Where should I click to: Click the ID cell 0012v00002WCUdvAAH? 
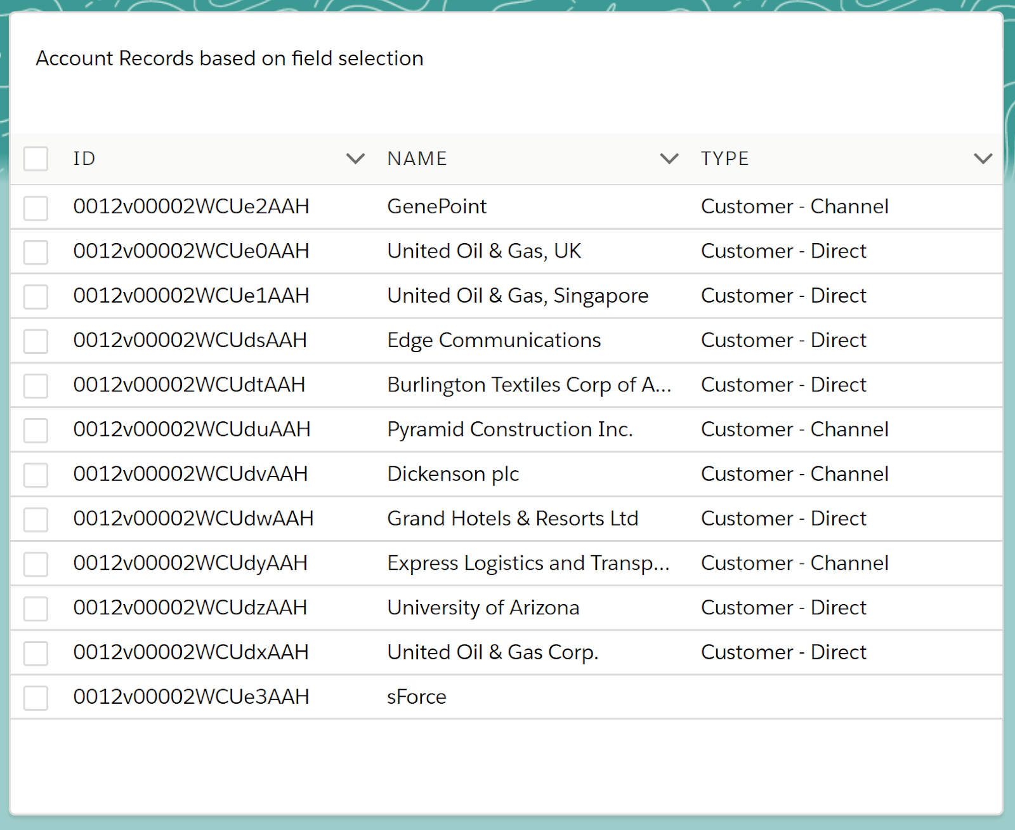tap(191, 474)
